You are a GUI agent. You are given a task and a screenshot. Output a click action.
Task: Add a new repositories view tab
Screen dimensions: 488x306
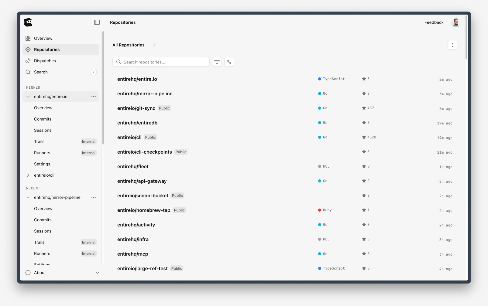click(155, 45)
